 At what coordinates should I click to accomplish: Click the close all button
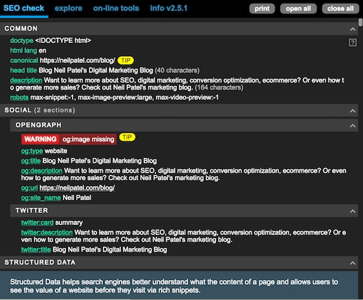[340, 9]
